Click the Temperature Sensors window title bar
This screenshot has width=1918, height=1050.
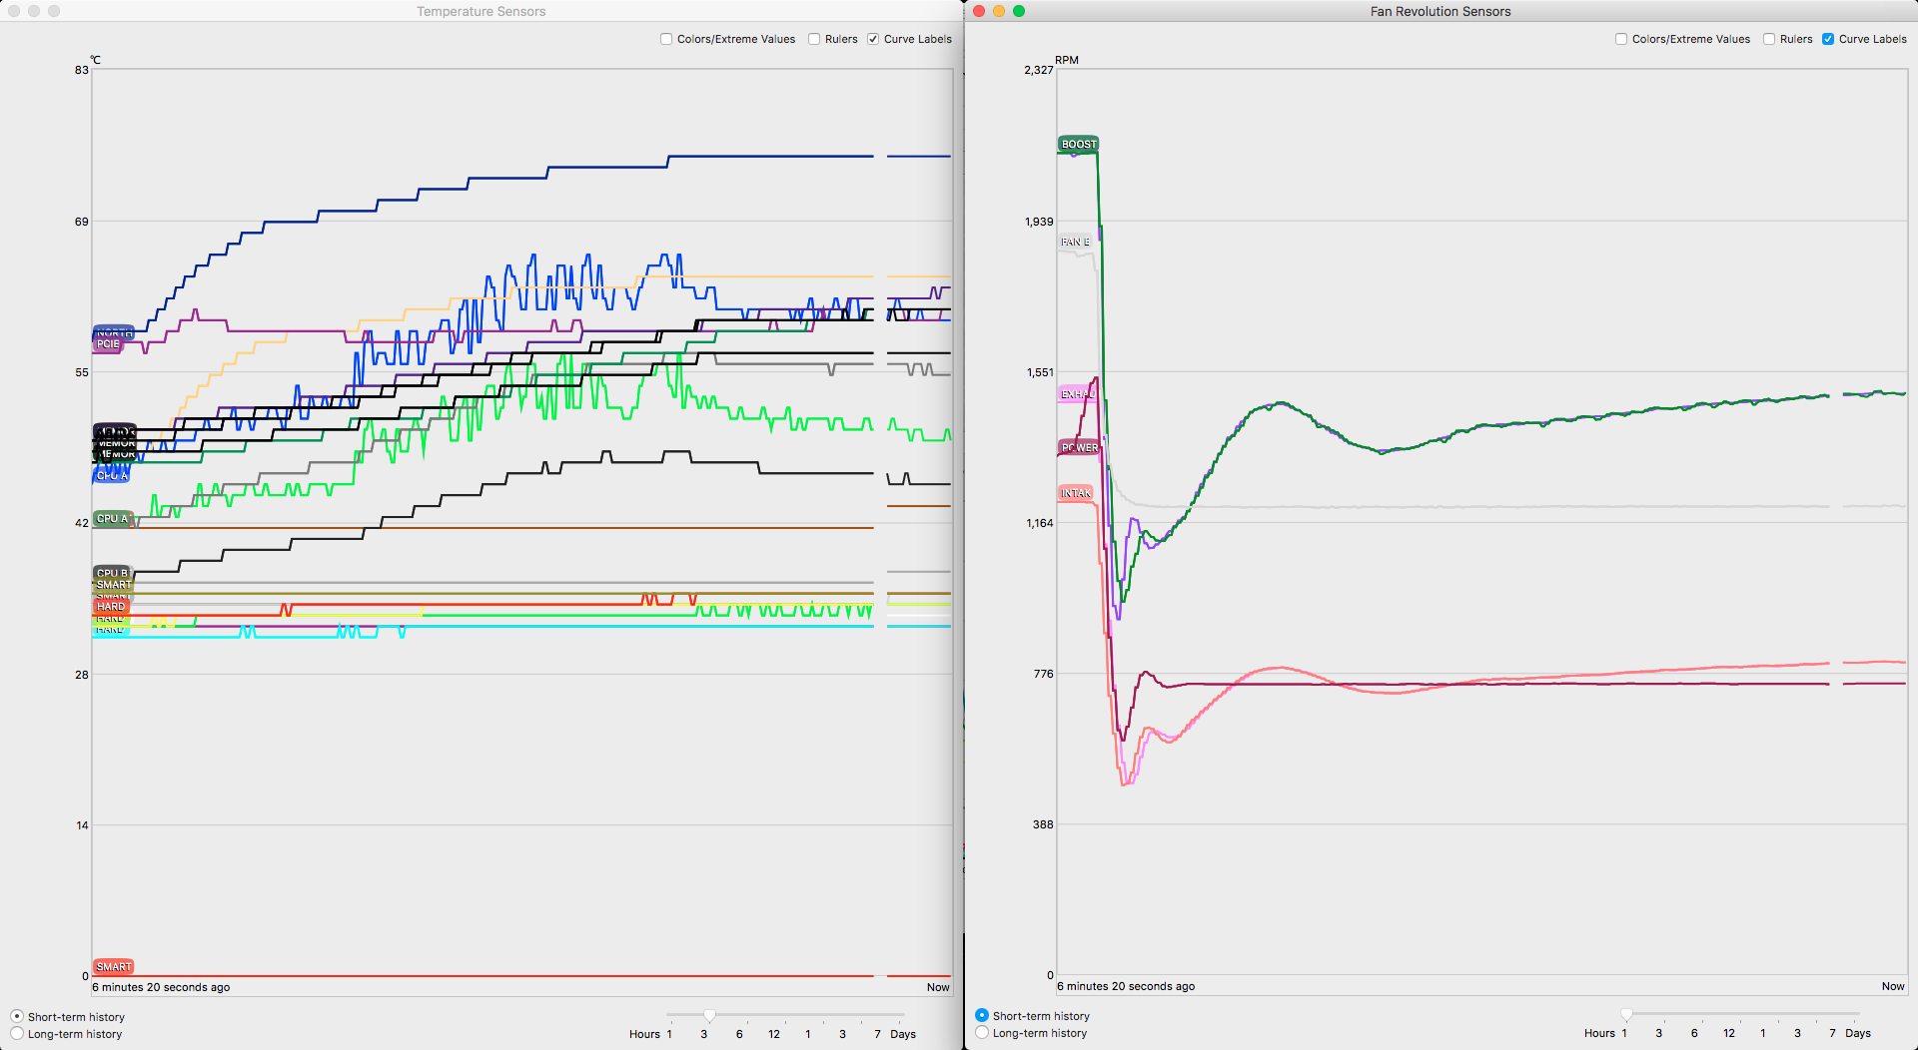(x=480, y=11)
